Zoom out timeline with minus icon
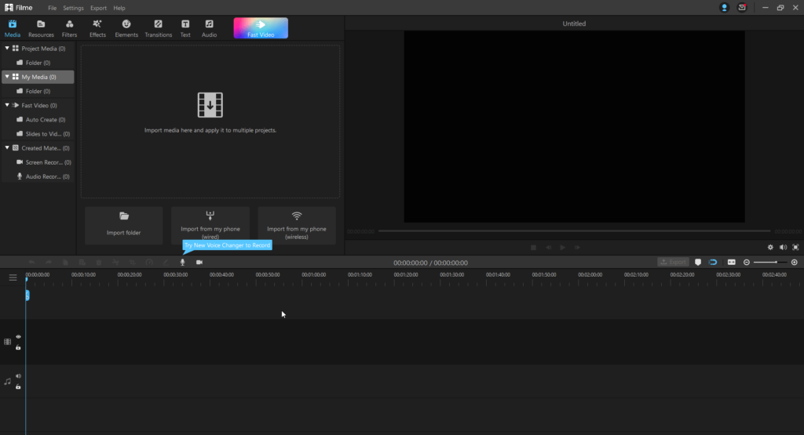The image size is (804, 435). pyautogui.click(x=747, y=263)
